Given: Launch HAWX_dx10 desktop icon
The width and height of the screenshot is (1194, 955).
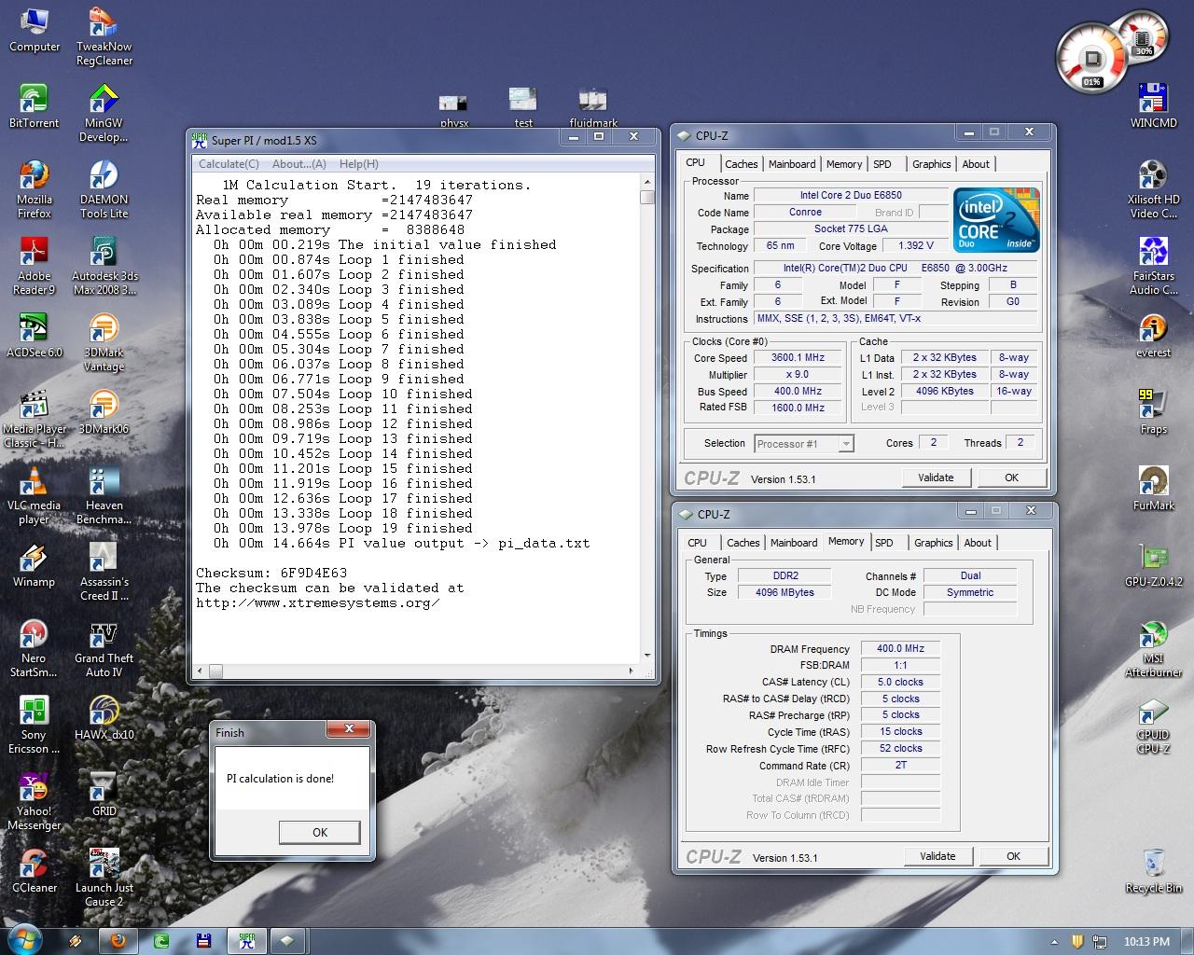Looking at the screenshot, I should (104, 718).
